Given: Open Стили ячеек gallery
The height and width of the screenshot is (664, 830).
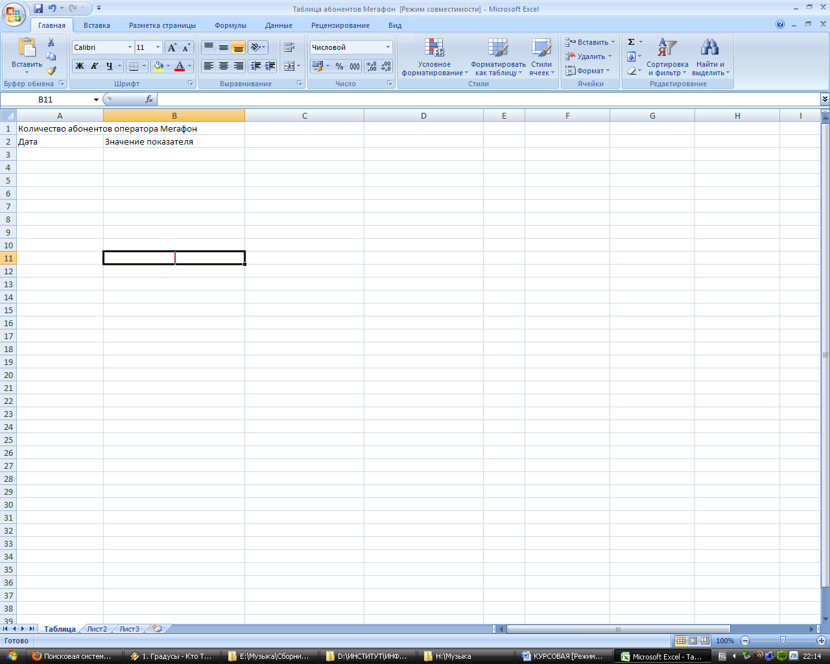Looking at the screenshot, I should (x=541, y=57).
